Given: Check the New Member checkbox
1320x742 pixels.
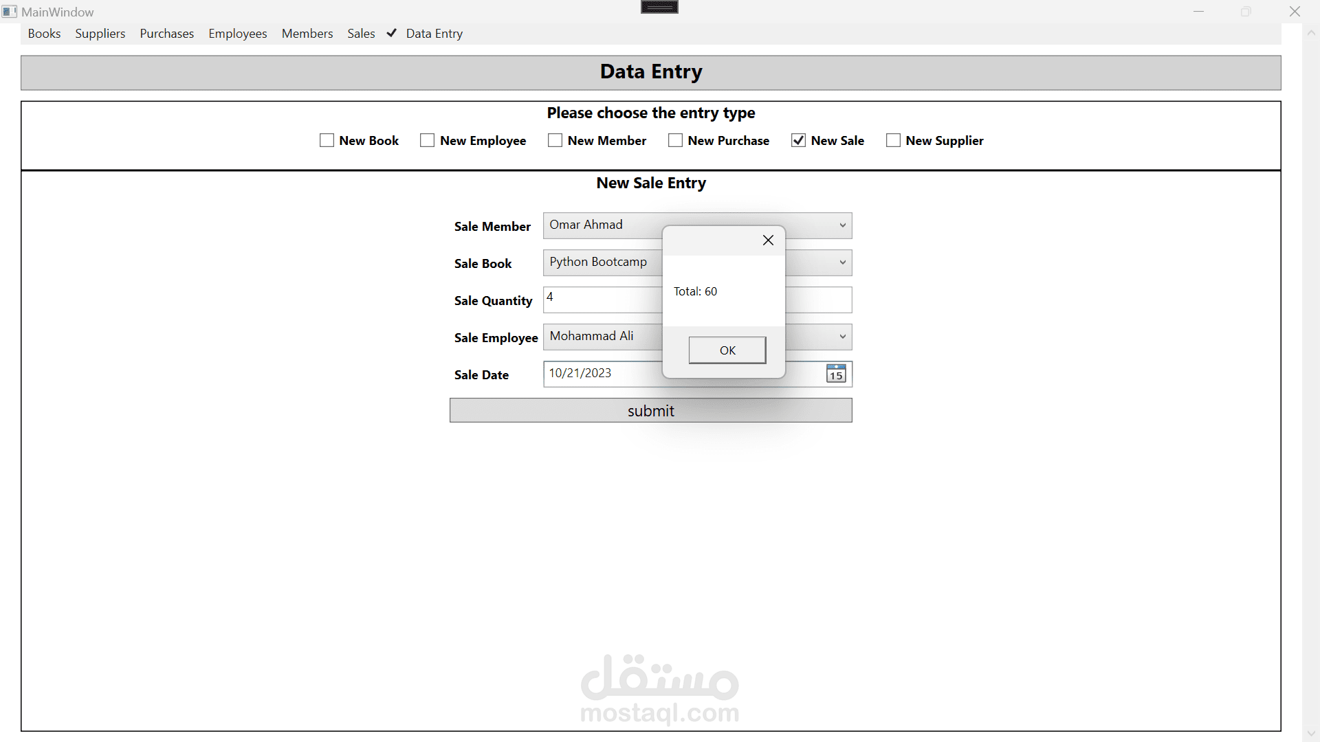Looking at the screenshot, I should click(x=555, y=141).
